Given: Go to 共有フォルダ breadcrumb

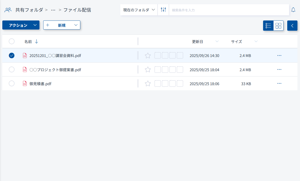Looking at the screenshot, I should [29, 10].
